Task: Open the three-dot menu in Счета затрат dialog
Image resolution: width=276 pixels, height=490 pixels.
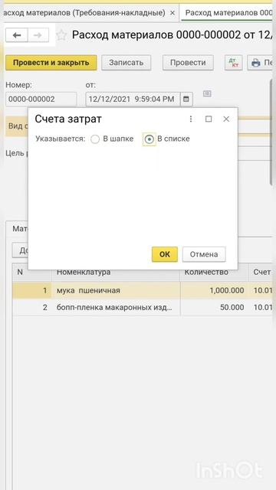Action: pyautogui.click(x=191, y=119)
